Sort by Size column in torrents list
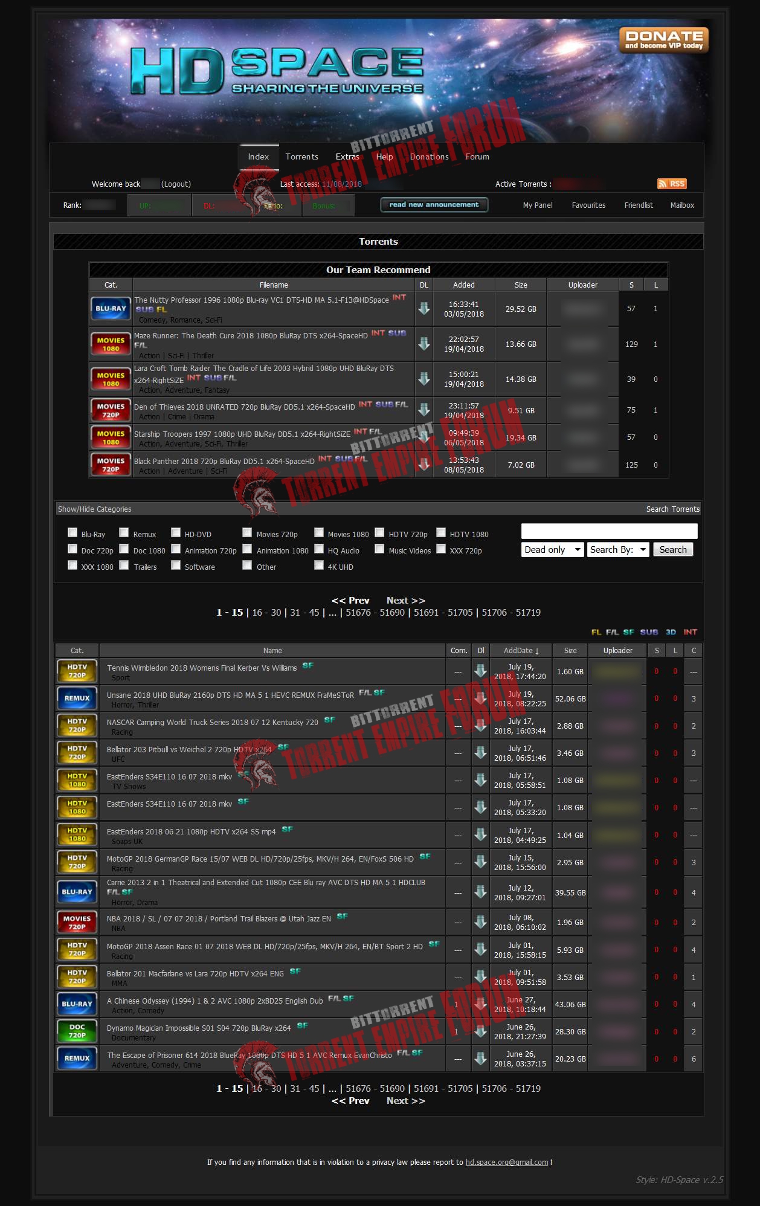The width and height of the screenshot is (760, 1206). tap(570, 650)
